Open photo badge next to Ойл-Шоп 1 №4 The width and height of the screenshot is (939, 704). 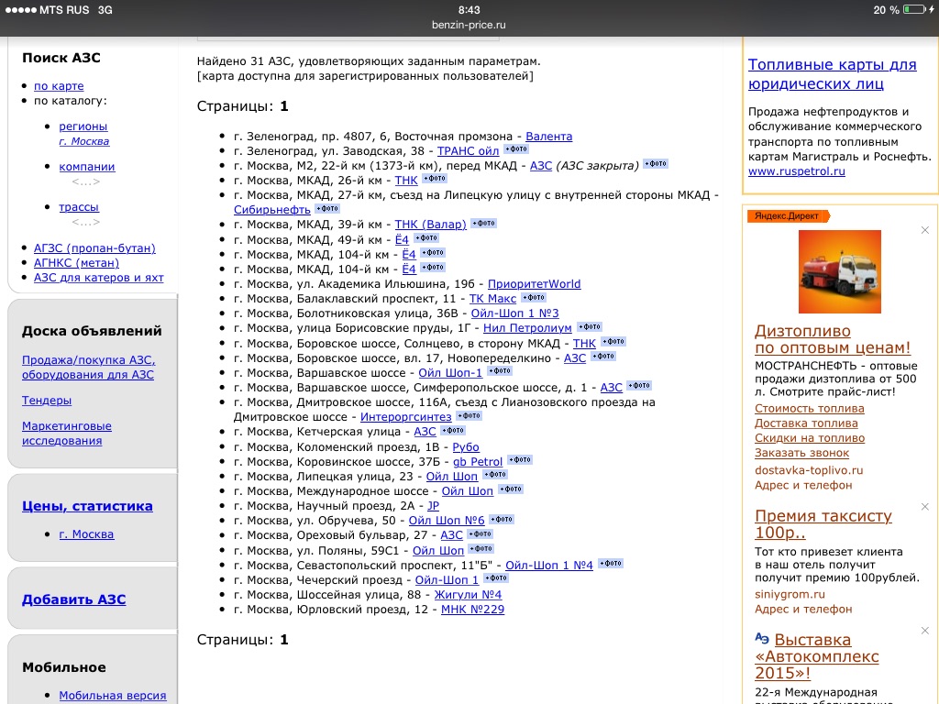pyautogui.click(x=610, y=564)
